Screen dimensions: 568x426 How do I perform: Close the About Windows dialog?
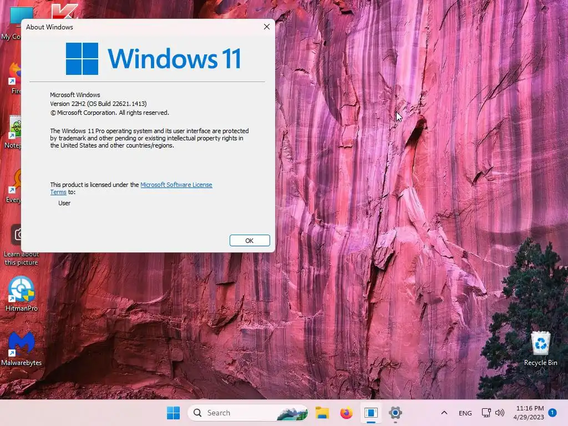pyautogui.click(x=267, y=27)
